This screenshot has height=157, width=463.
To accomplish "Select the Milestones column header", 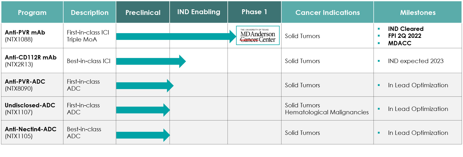I will (x=418, y=13).
